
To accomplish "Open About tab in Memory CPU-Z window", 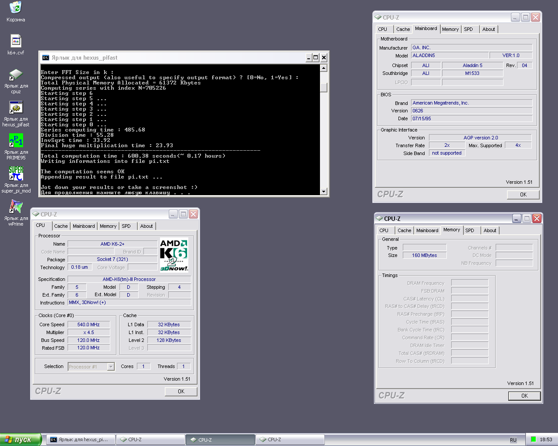I will pos(490,230).
